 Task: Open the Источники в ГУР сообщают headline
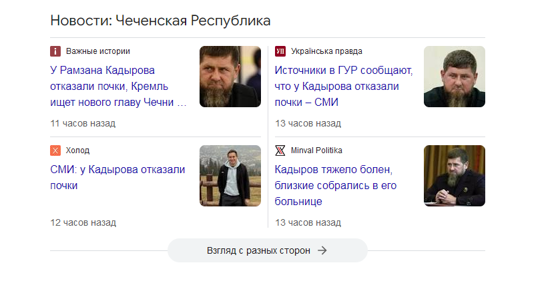tap(344, 86)
